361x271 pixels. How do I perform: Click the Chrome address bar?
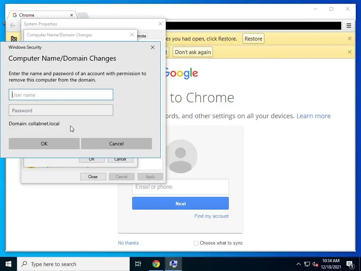click(253, 25)
